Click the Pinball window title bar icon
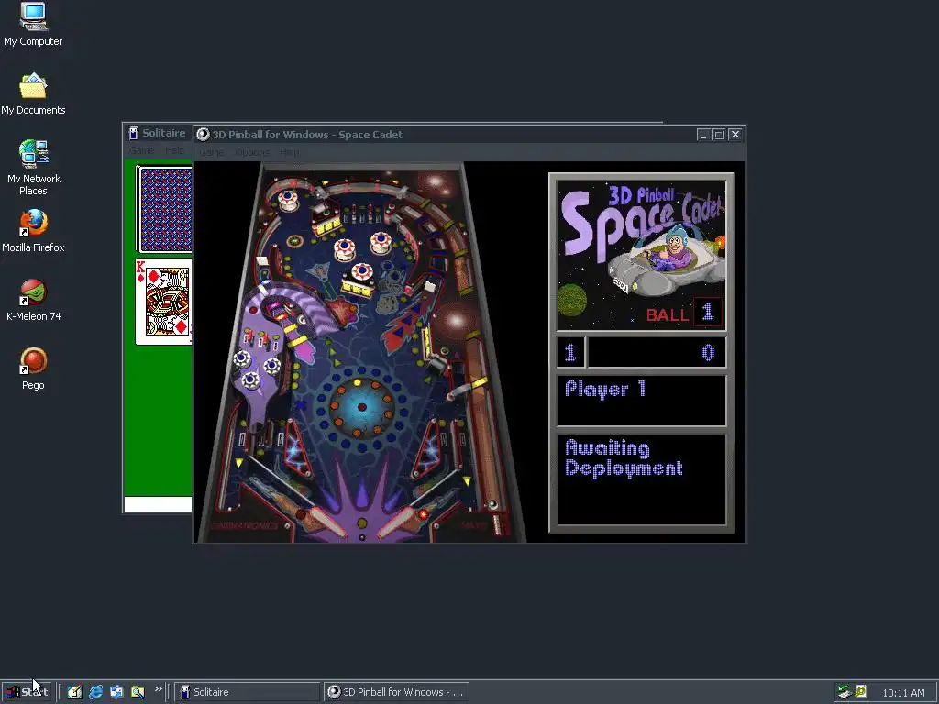Screen dimensions: 939x704 coord(204,135)
